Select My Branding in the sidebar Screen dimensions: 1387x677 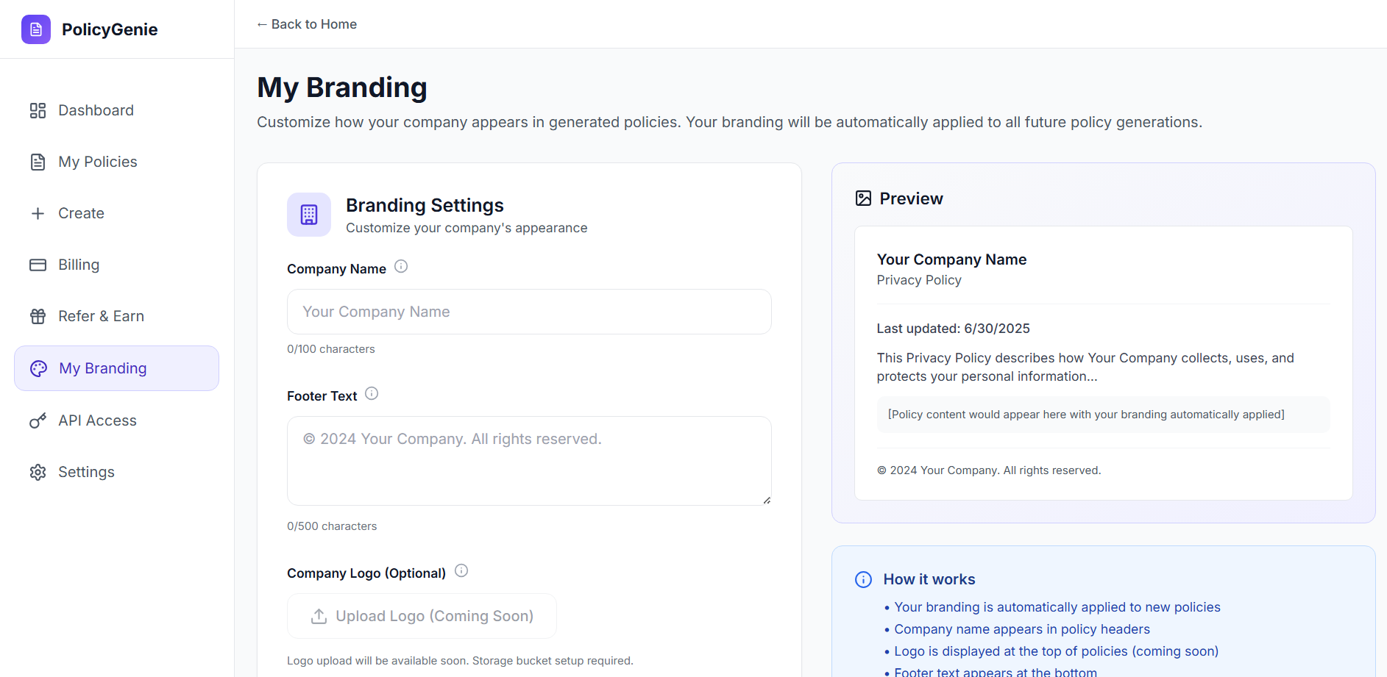click(x=117, y=368)
